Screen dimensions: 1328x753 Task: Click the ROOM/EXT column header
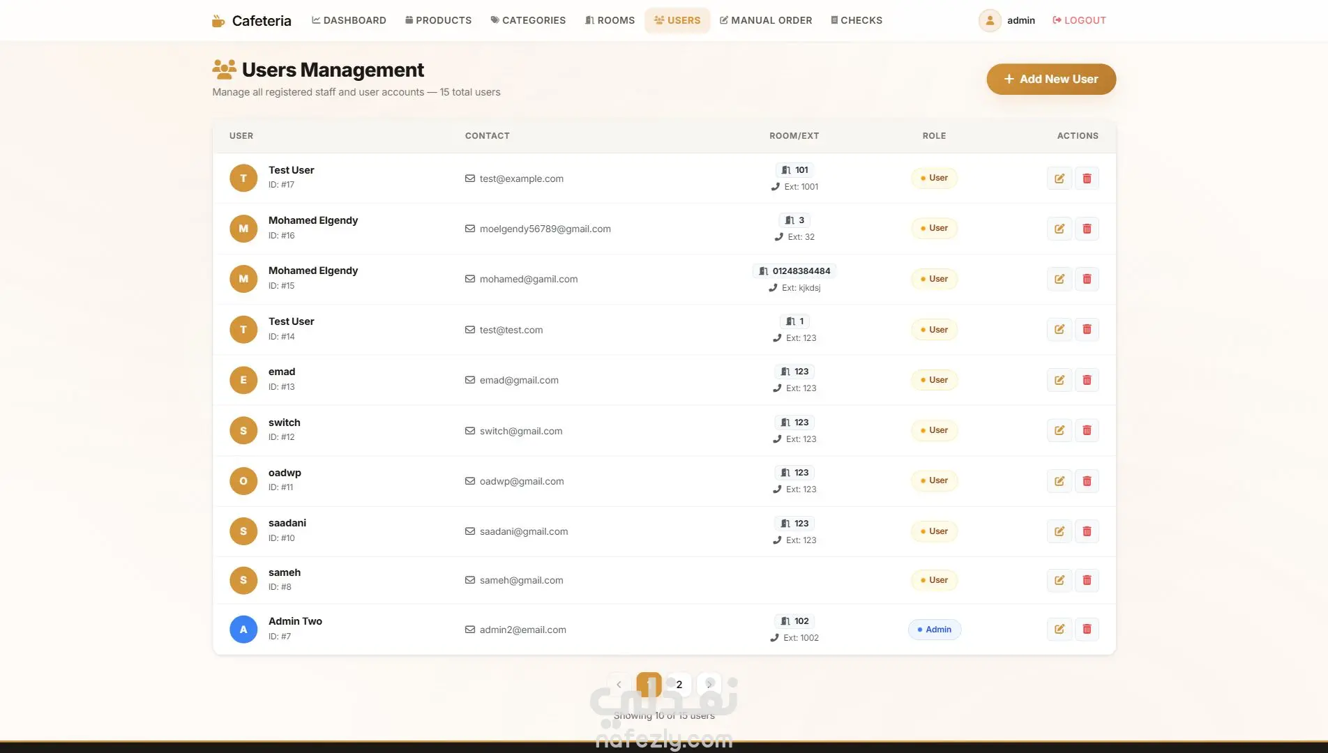[794, 136]
